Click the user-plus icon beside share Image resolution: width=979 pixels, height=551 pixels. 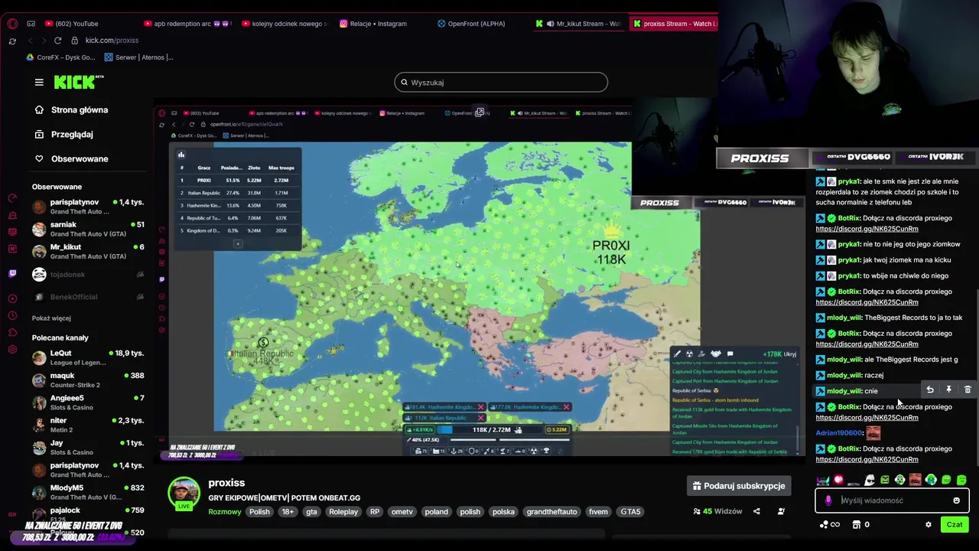click(x=781, y=511)
